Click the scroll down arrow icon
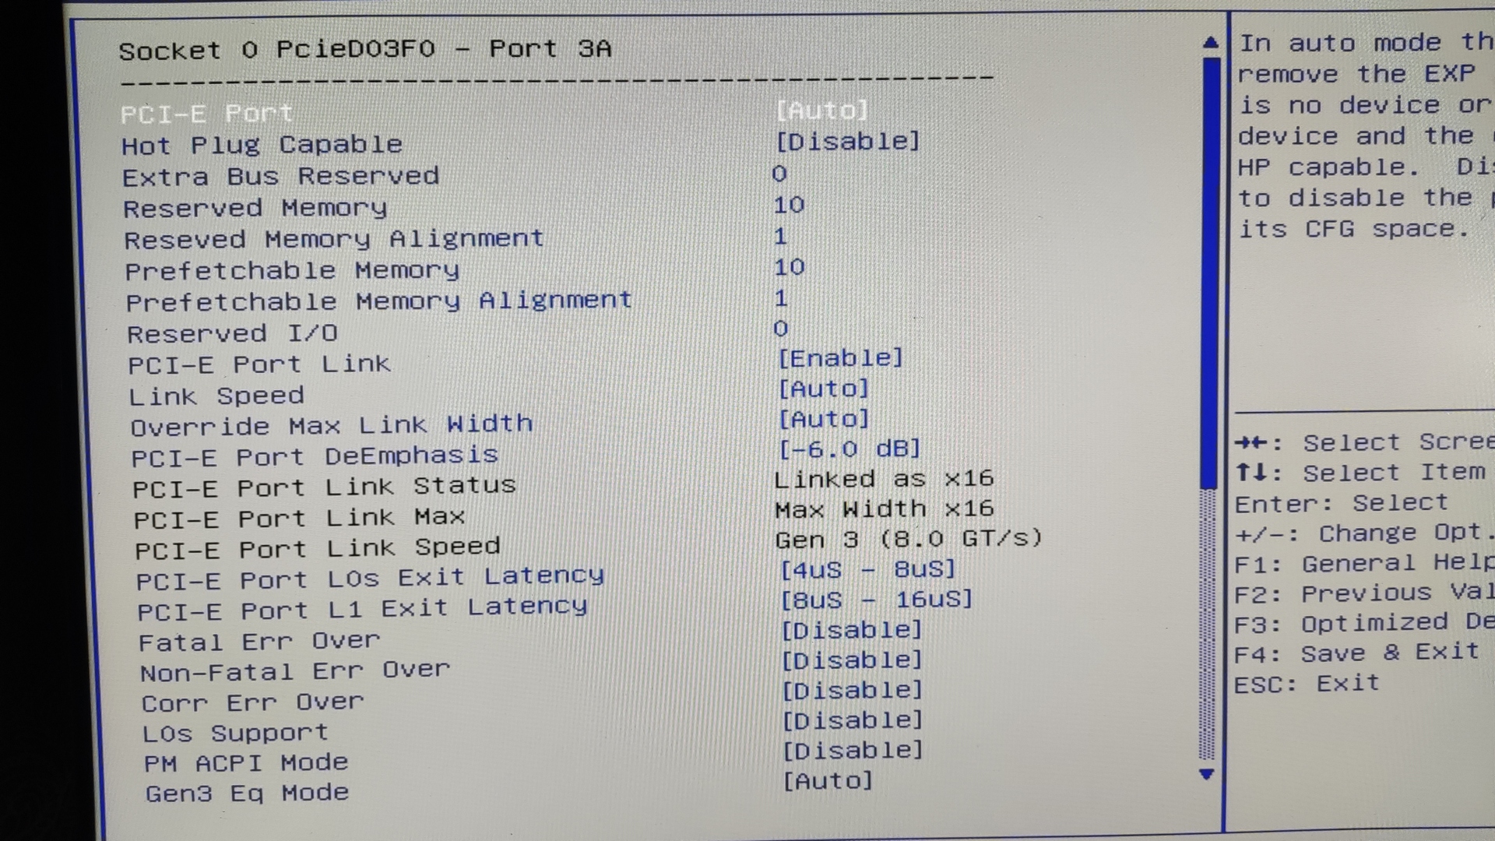This screenshot has width=1495, height=841. (1207, 774)
